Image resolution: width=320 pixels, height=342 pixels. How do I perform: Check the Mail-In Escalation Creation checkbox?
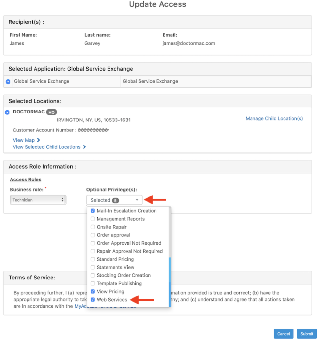(x=93, y=211)
